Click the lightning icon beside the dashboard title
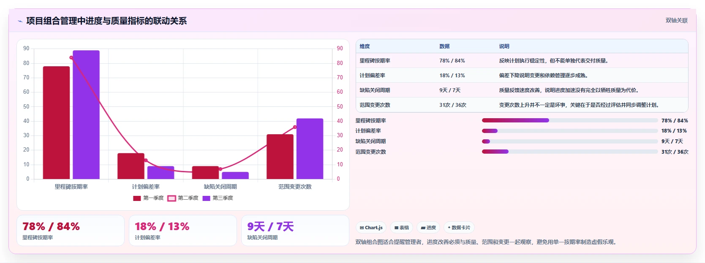705x263 pixels. click(20, 21)
